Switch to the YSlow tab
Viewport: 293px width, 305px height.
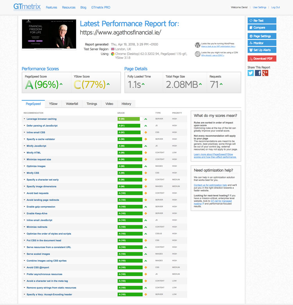pyautogui.click(x=53, y=104)
